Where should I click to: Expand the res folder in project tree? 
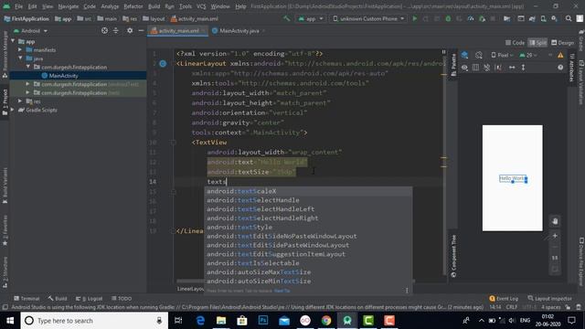point(20,101)
